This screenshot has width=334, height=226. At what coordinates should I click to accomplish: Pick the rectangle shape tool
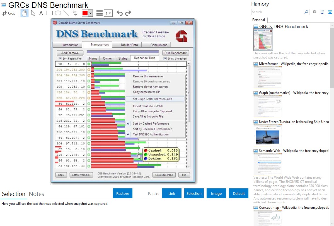49,13
